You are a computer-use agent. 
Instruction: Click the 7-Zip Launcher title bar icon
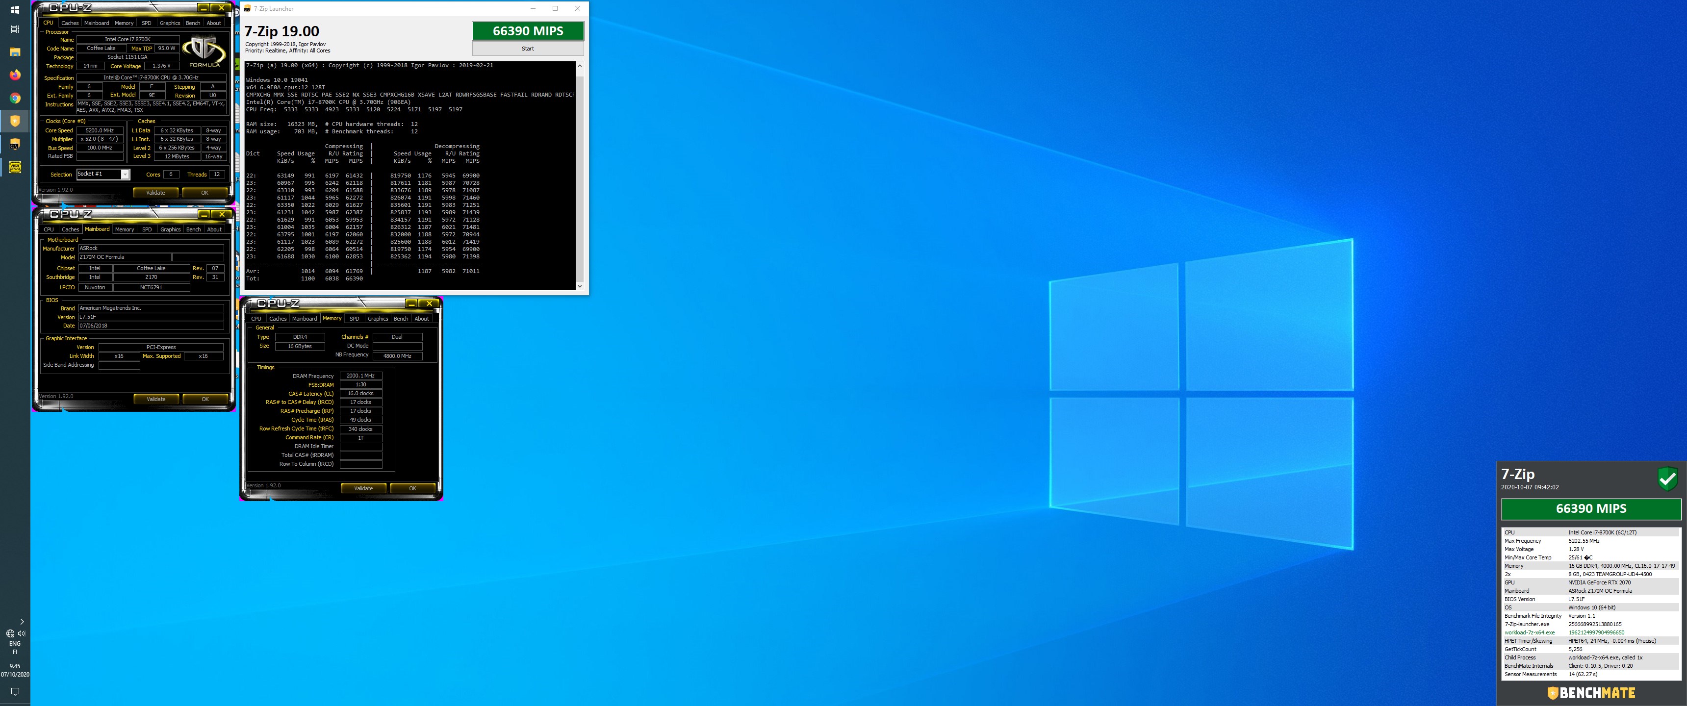coord(247,8)
